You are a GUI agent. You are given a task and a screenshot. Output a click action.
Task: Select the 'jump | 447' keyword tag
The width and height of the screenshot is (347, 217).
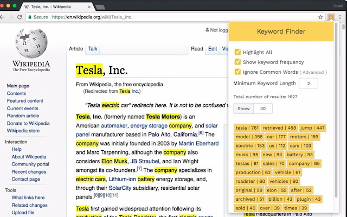[x=312, y=128]
